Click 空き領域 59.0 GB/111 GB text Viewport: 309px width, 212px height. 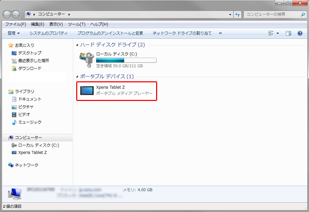pos(119,66)
